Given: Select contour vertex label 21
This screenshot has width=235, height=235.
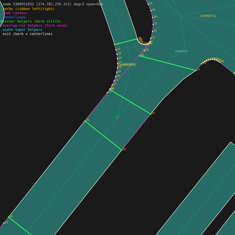Looking at the screenshot, I should click(x=117, y=80).
